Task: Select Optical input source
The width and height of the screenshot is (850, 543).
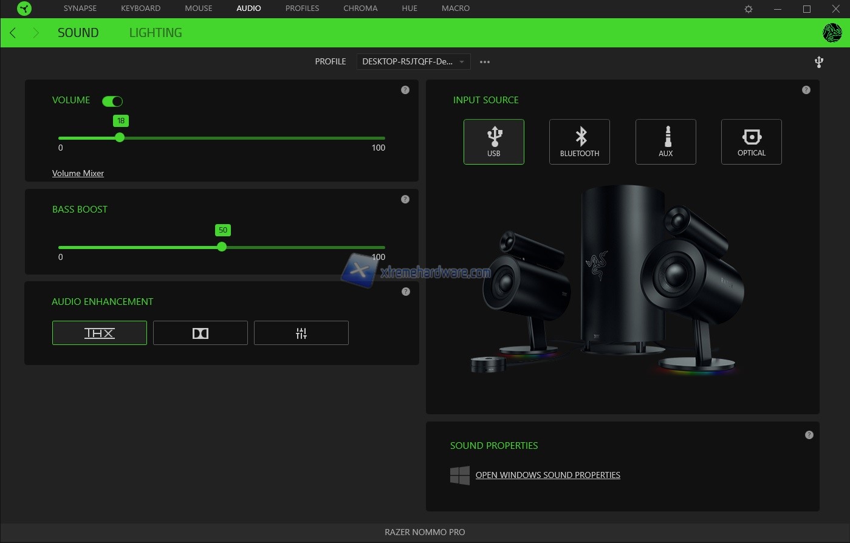Action: point(751,142)
